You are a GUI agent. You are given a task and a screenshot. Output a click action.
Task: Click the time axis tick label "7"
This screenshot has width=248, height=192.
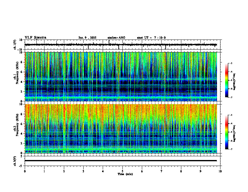[x=162, y=171]
